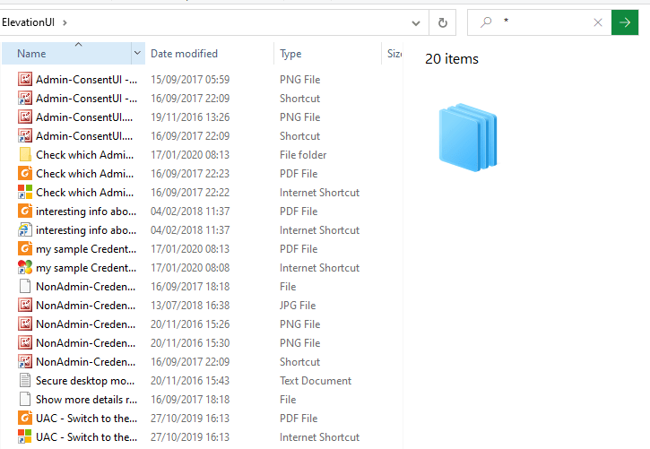
Task: Clear the search box with the X
Action: [x=598, y=22]
